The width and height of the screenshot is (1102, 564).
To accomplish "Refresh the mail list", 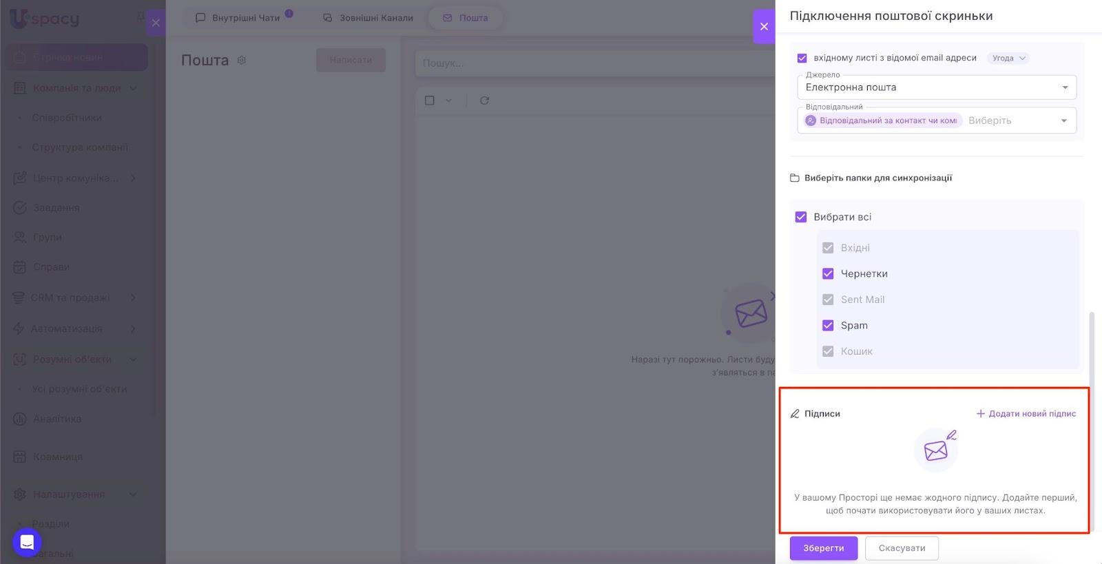I will (485, 101).
